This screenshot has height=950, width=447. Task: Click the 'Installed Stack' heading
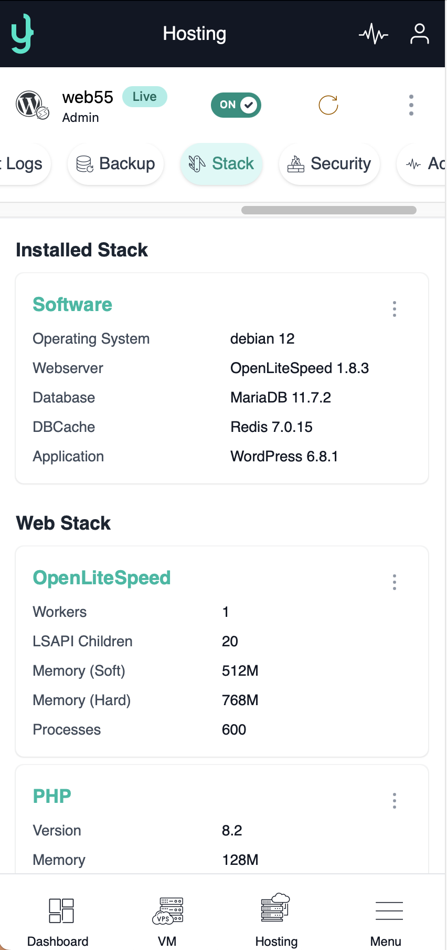tap(82, 250)
